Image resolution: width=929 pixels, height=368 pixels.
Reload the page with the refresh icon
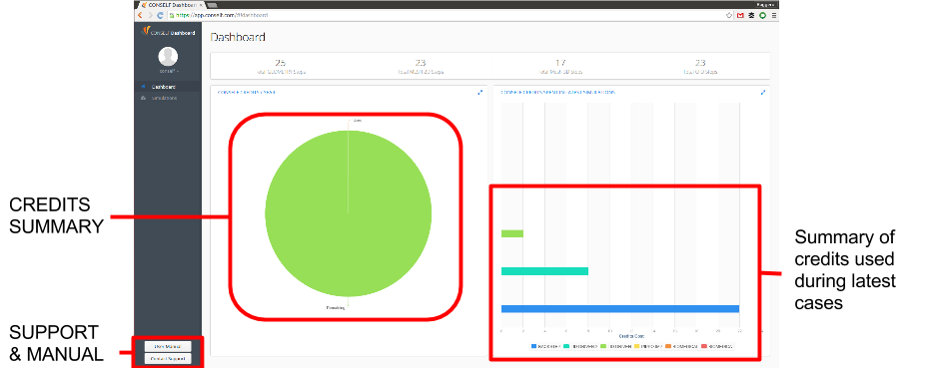(160, 15)
